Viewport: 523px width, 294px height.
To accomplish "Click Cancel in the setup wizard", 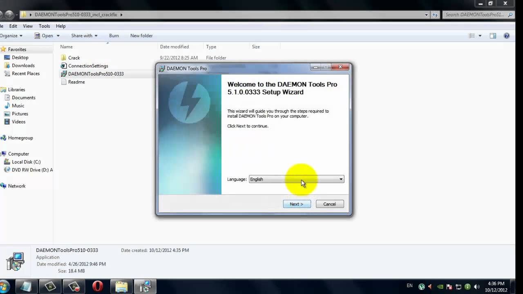I will pyautogui.click(x=330, y=204).
